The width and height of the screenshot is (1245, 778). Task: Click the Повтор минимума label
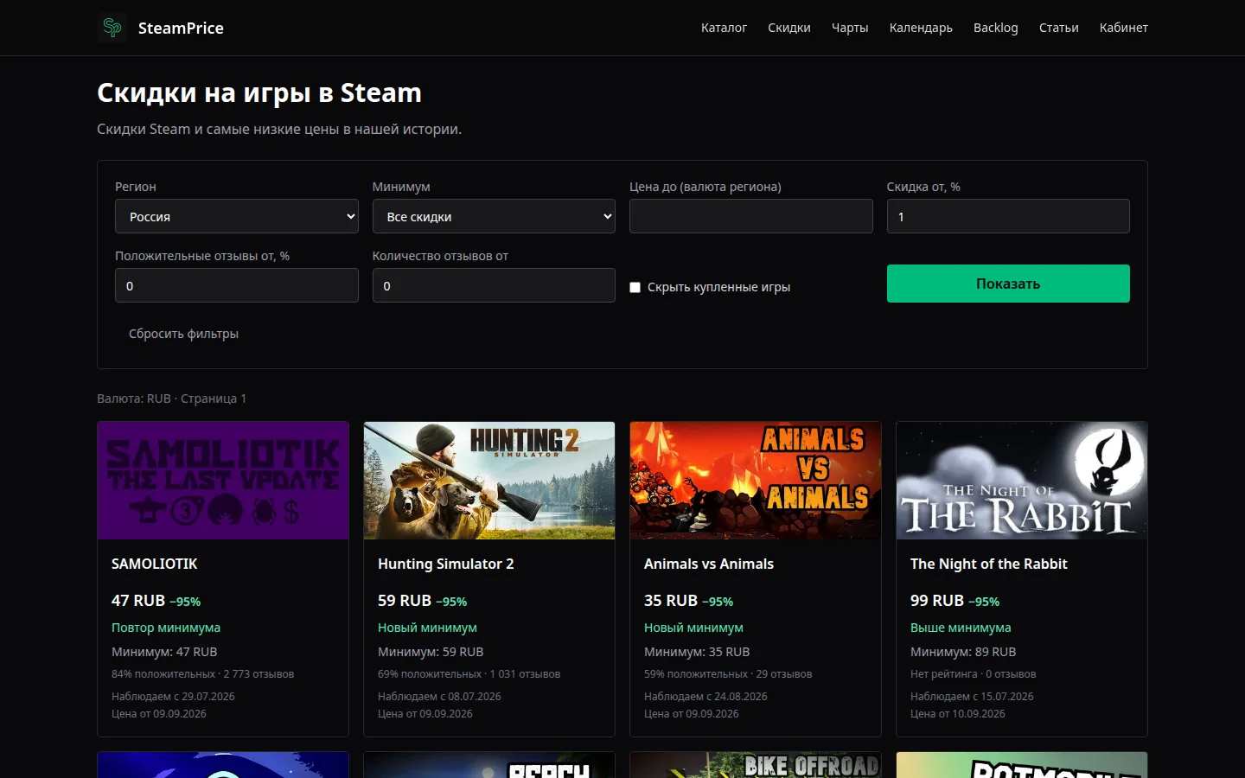point(166,628)
